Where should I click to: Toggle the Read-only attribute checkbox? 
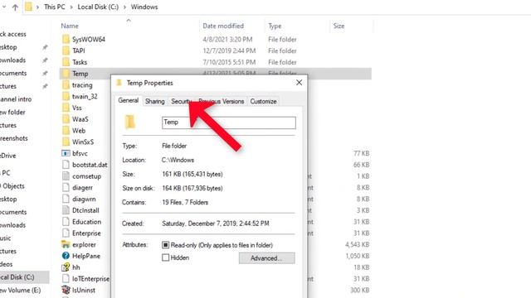[x=165, y=245]
